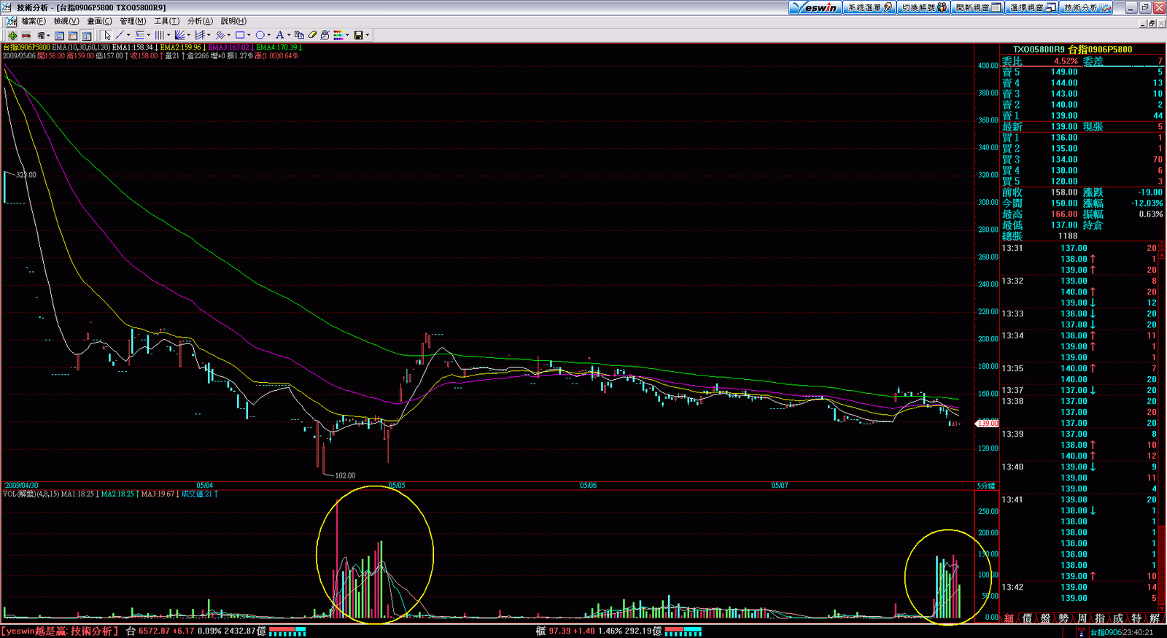Screen dimensions: 1167x638
Task: Click the clear-all drawings icon
Action: tap(325, 35)
